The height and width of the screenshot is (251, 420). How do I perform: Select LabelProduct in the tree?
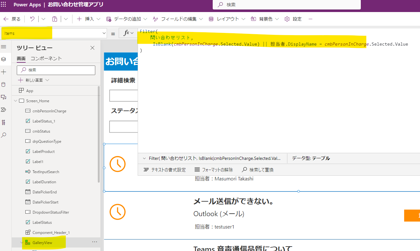pos(44,152)
